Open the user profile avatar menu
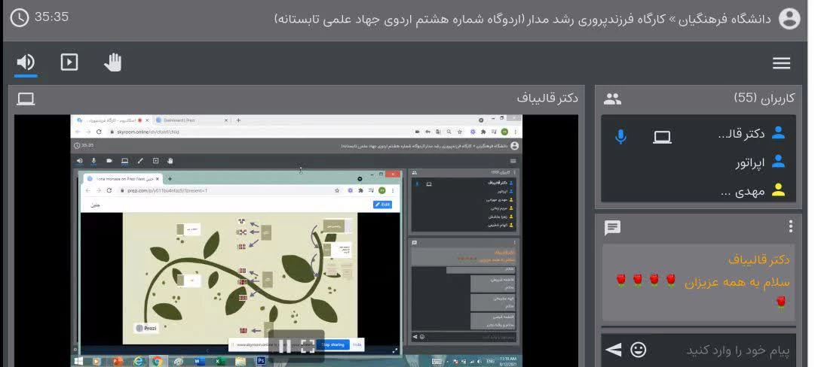This screenshot has height=367, width=815. 789,19
